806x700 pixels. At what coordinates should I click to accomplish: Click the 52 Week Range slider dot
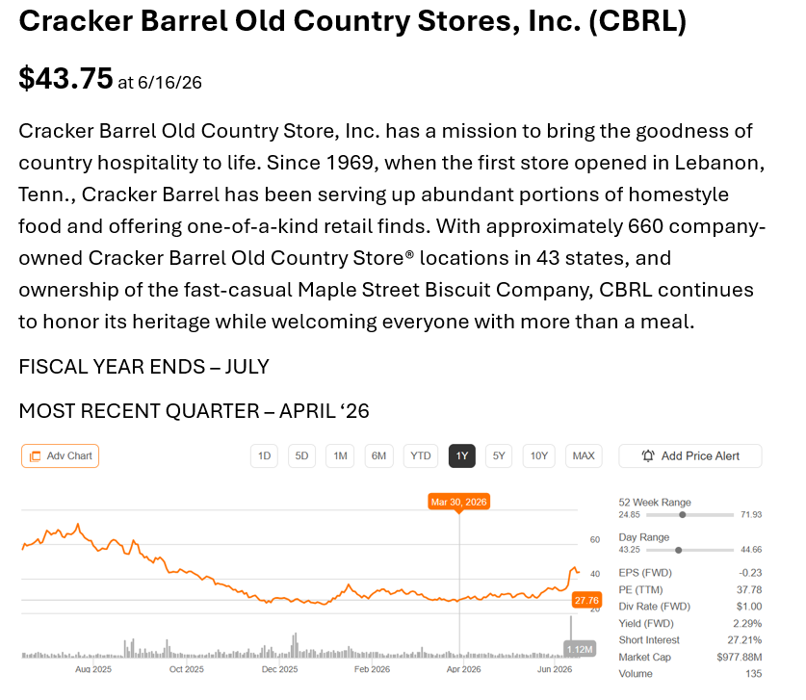[x=683, y=514]
